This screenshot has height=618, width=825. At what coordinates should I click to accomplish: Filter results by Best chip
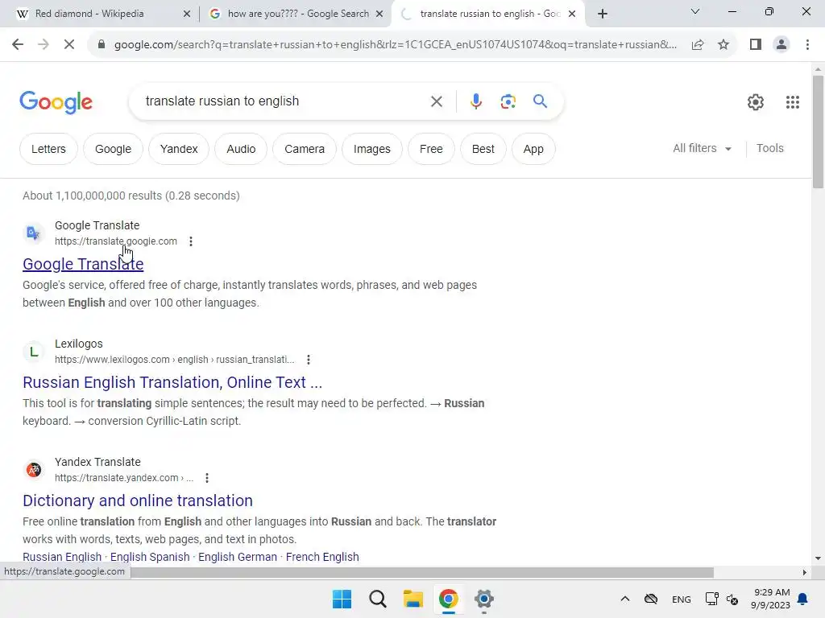tap(483, 149)
